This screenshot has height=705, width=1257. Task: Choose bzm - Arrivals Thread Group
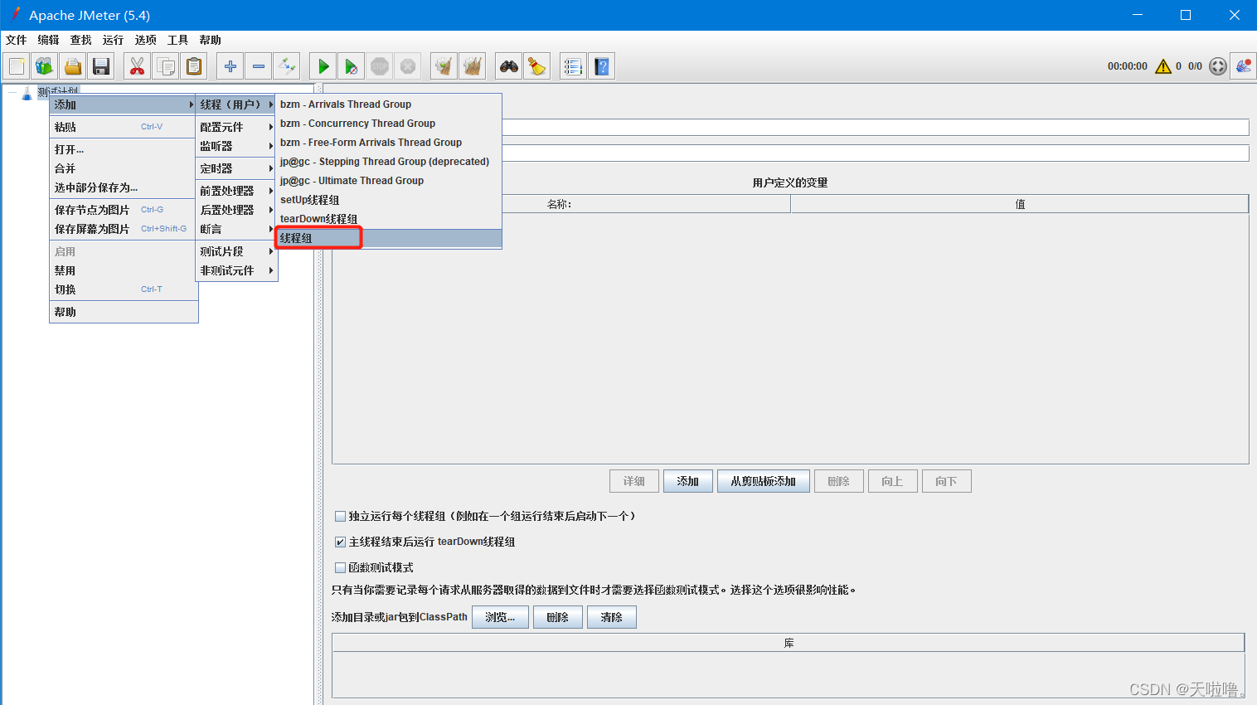(x=389, y=105)
